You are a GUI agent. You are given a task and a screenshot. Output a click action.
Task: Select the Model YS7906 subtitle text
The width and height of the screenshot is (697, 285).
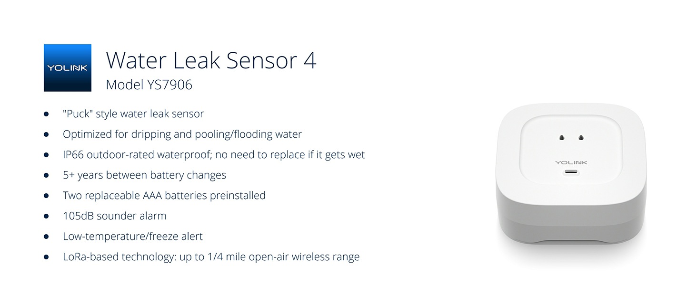tap(149, 85)
